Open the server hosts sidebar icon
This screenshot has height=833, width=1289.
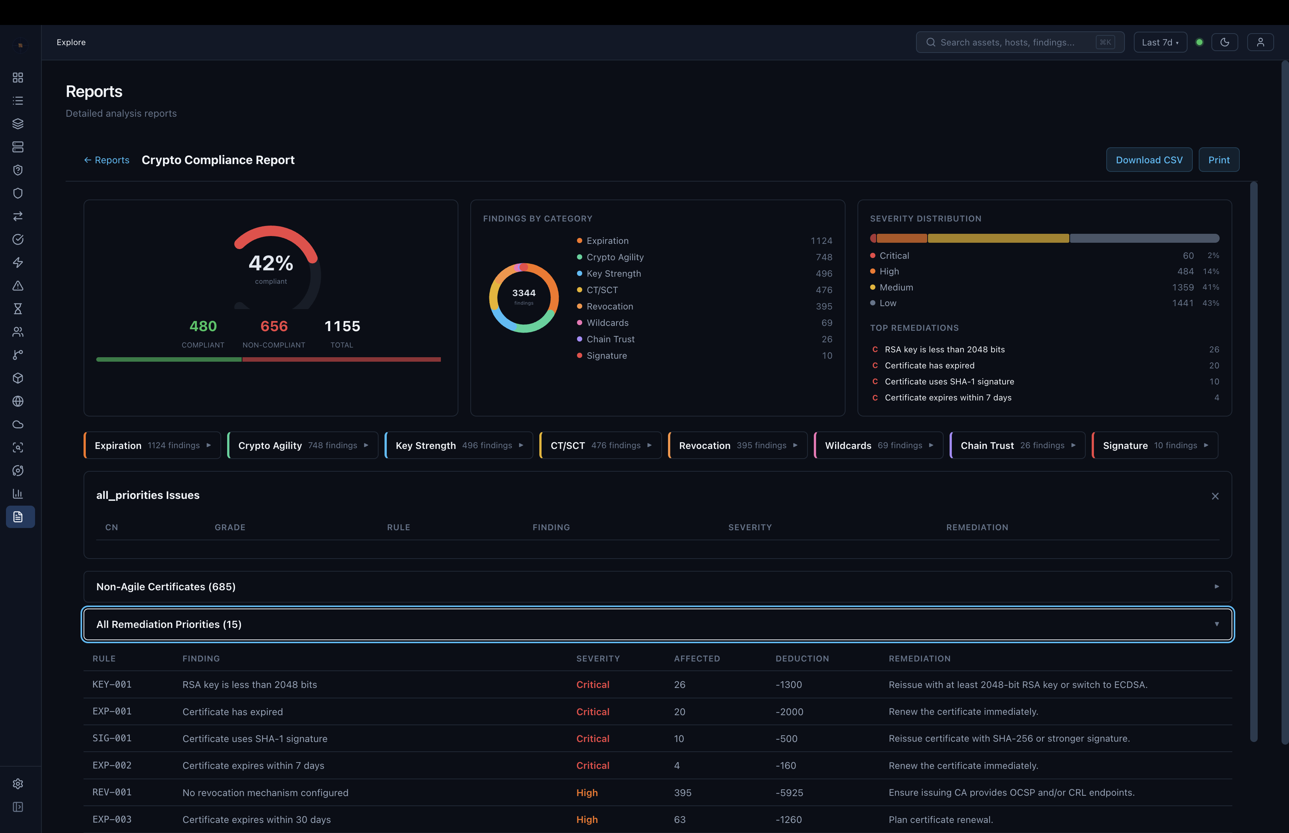pos(18,147)
